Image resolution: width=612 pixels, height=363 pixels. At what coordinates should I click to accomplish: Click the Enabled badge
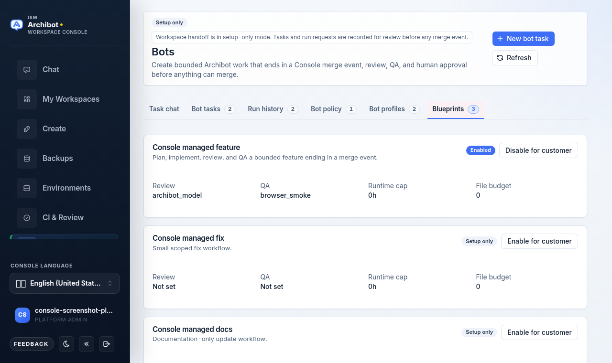click(481, 150)
